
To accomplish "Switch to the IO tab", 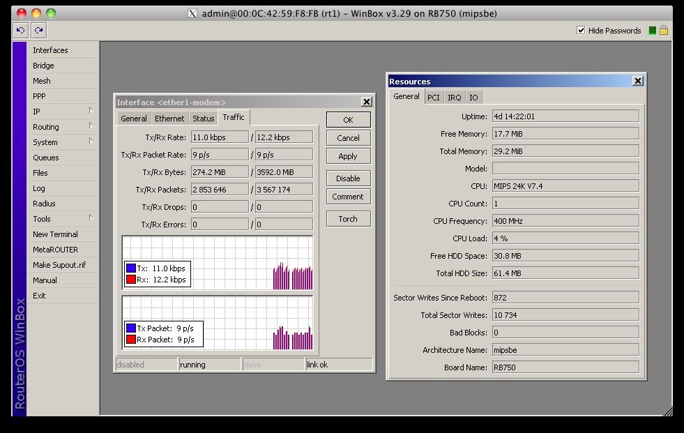I will coord(473,97).
